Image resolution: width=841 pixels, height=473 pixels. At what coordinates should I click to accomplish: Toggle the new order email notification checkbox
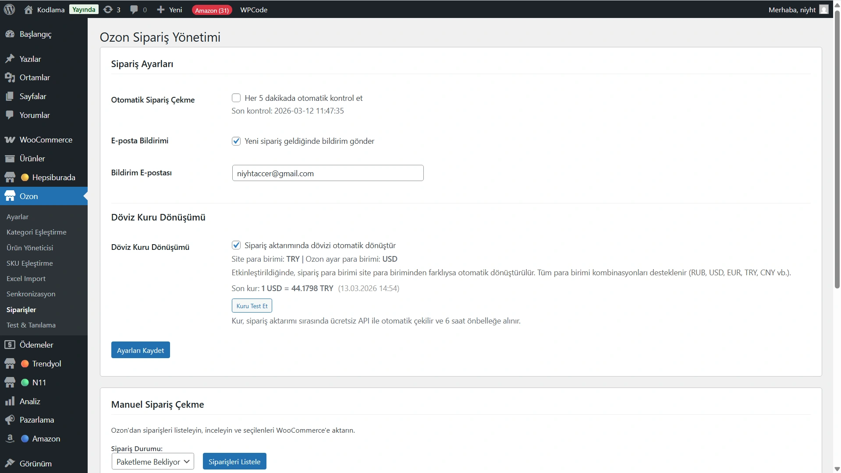coord(236,141)
